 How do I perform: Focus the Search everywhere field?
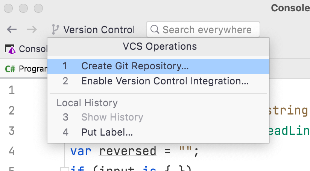(x=203, y=29)
